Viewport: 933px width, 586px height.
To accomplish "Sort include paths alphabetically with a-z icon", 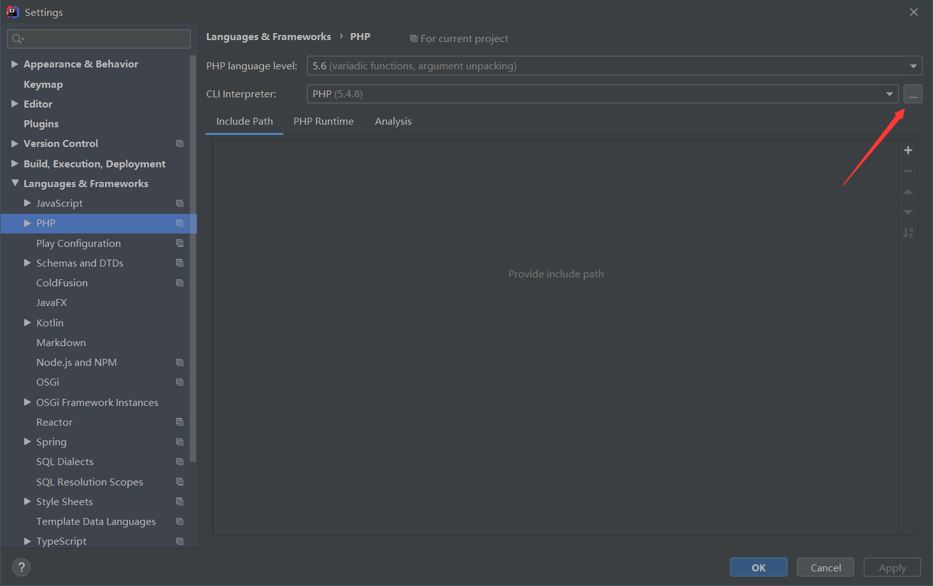I will coord(908,232).
